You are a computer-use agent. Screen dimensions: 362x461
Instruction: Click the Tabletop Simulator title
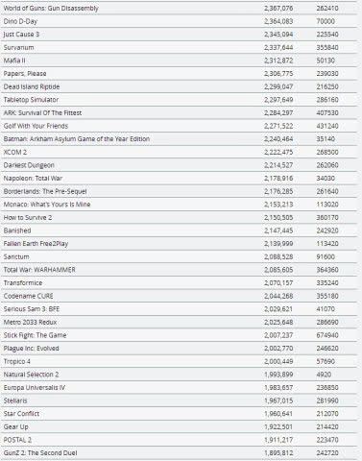point(31,100)
